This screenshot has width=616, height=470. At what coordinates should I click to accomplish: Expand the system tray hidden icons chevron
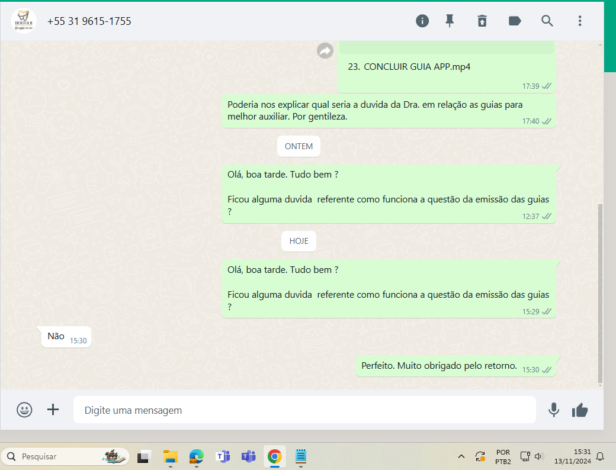point(461,456)
